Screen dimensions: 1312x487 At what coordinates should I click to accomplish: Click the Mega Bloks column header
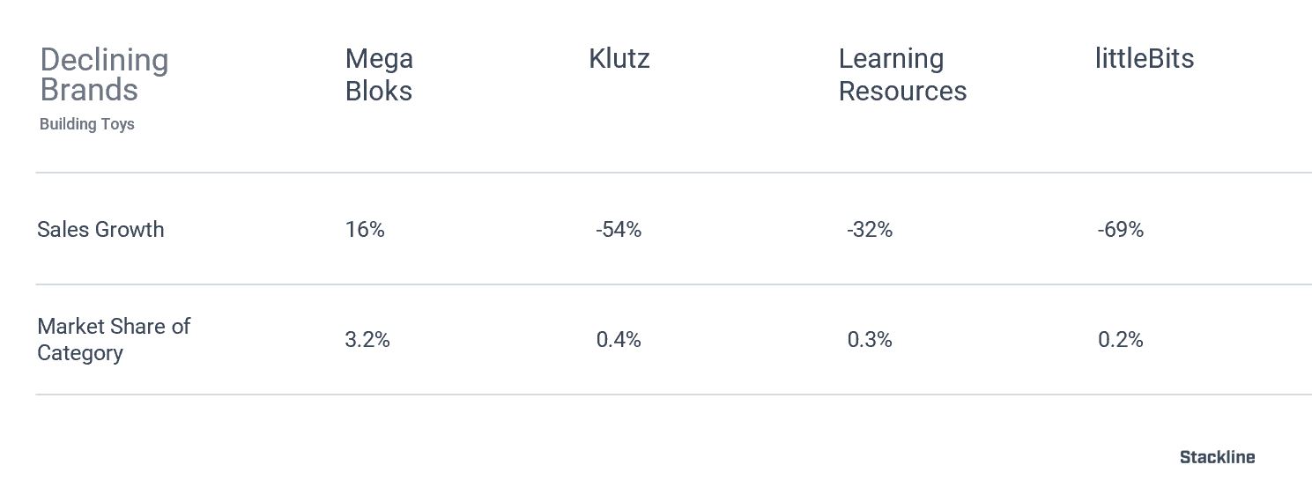click(x=379, y=75)
